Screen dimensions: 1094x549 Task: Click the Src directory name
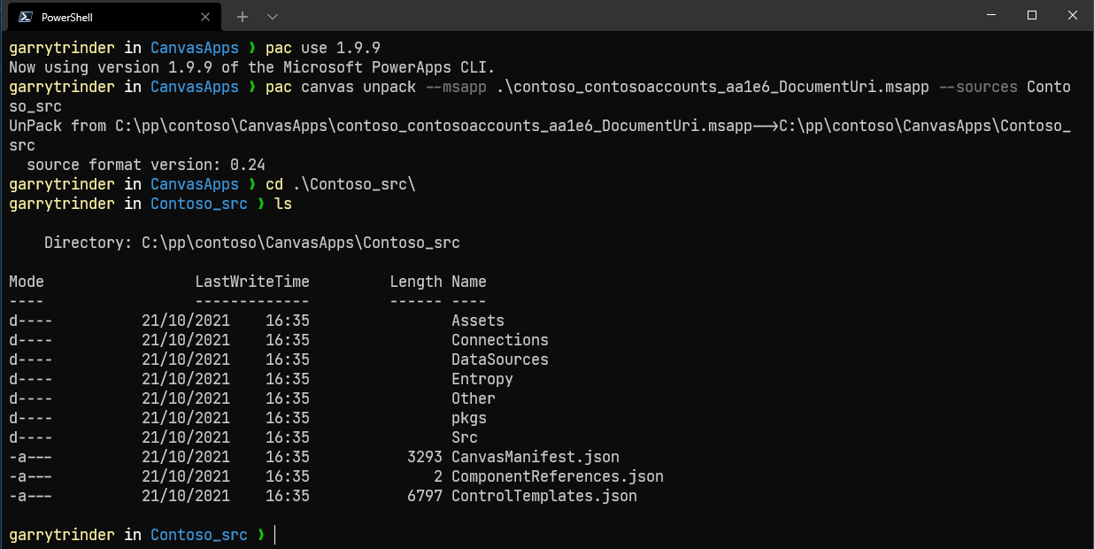464,437
